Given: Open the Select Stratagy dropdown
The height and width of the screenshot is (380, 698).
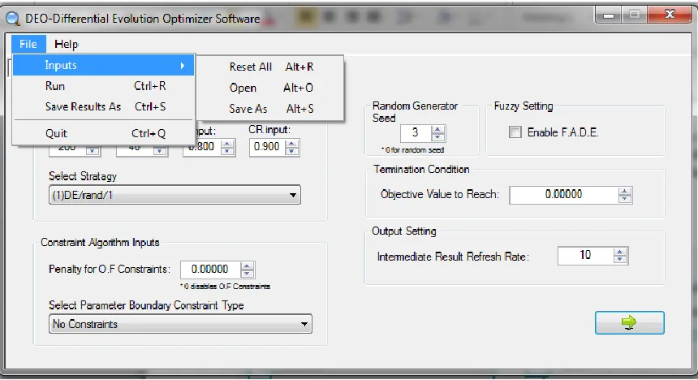Looking at the screenshot, I should (174, 195).
